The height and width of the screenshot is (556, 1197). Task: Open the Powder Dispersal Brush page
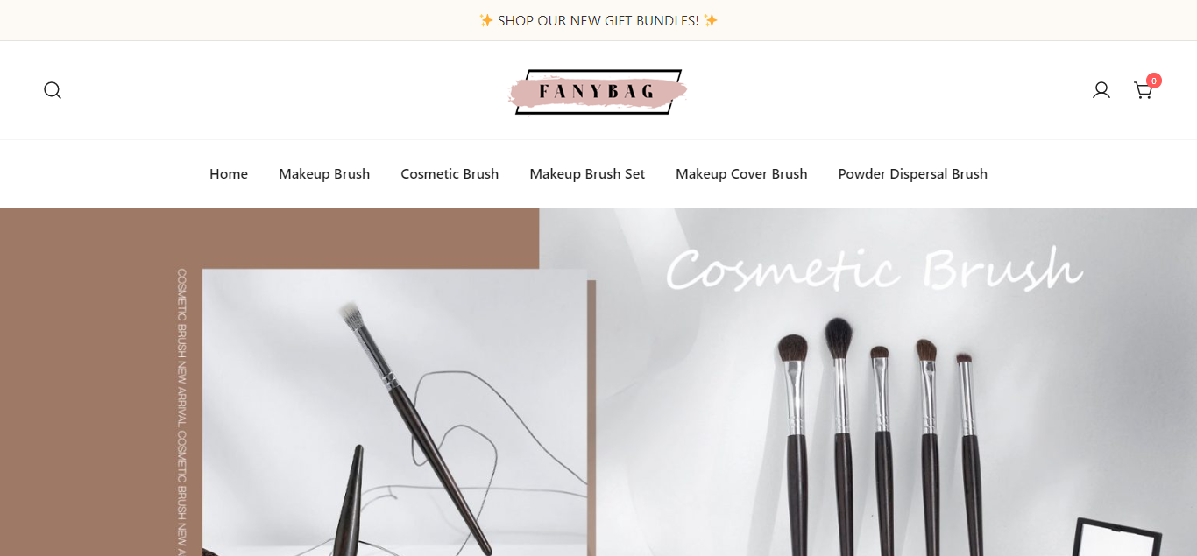coord(912,174)
